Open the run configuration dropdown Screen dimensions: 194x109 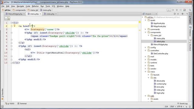(169, 10)
